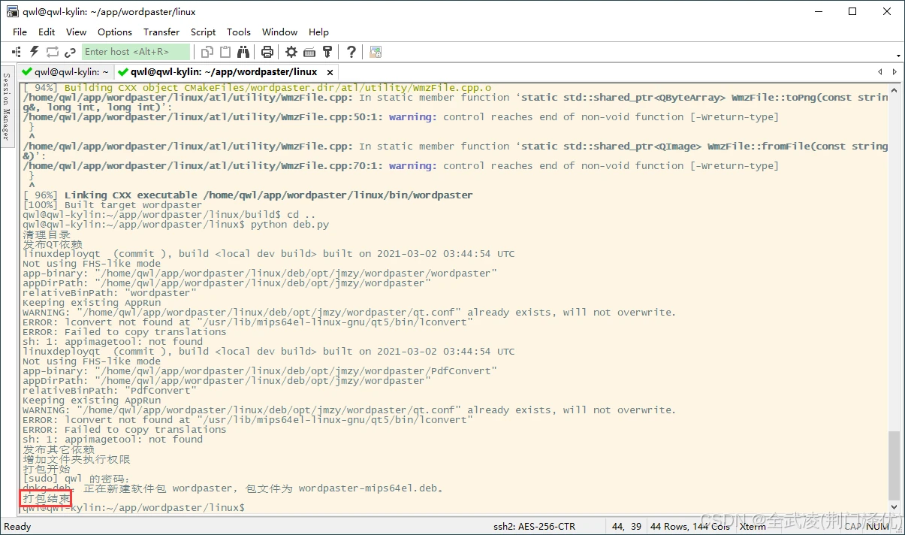
Task: Click the Paste clipboard icon
Action: pyautogui.click(x=225, y=52)
